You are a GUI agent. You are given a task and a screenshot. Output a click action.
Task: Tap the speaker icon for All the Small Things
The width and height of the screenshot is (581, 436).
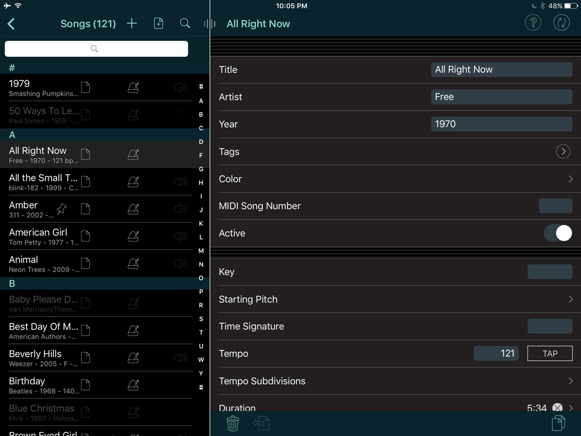(180, 181)
